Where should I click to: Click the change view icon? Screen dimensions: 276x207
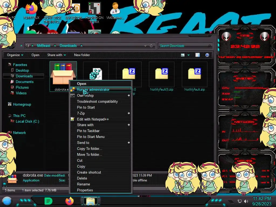pyautogui.click(x=183, y=55)
